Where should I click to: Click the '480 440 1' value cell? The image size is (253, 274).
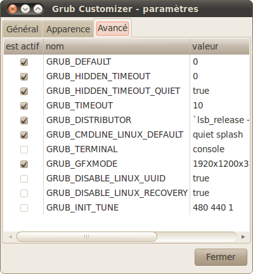click(219, 207)
